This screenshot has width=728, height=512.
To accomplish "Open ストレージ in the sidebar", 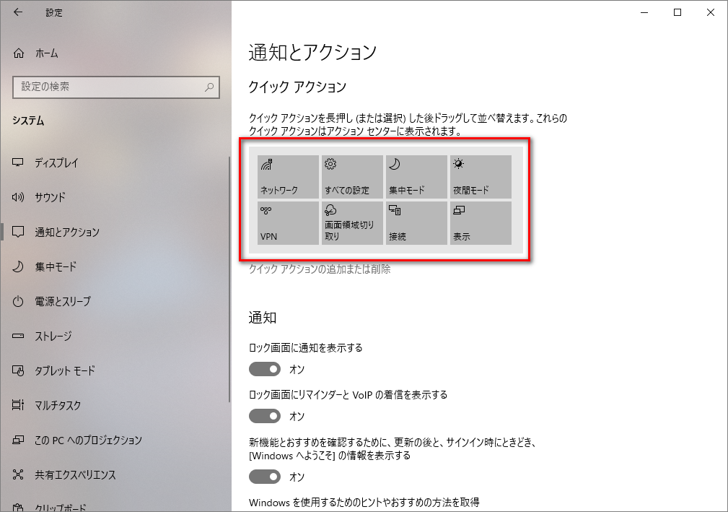I will point(53,336).
